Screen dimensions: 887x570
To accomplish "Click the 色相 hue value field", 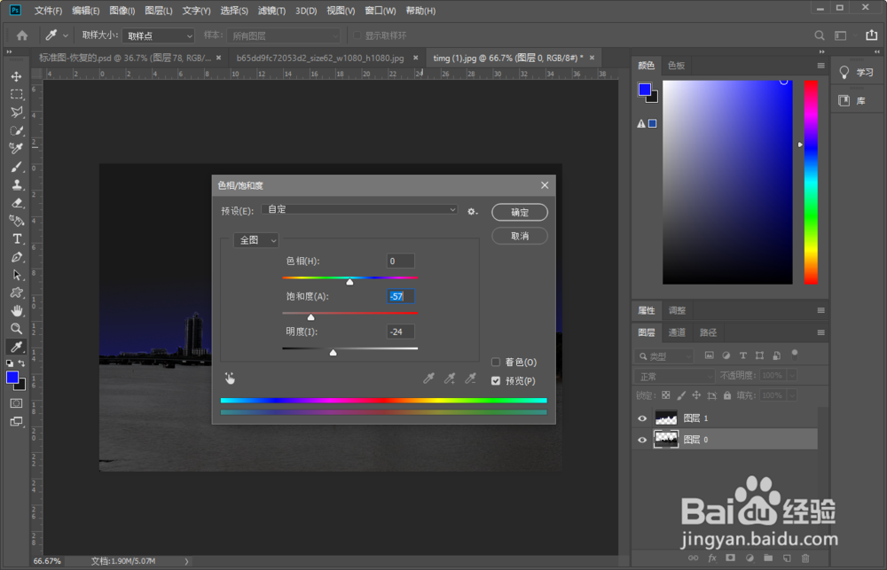I will [x=401, y=261].
